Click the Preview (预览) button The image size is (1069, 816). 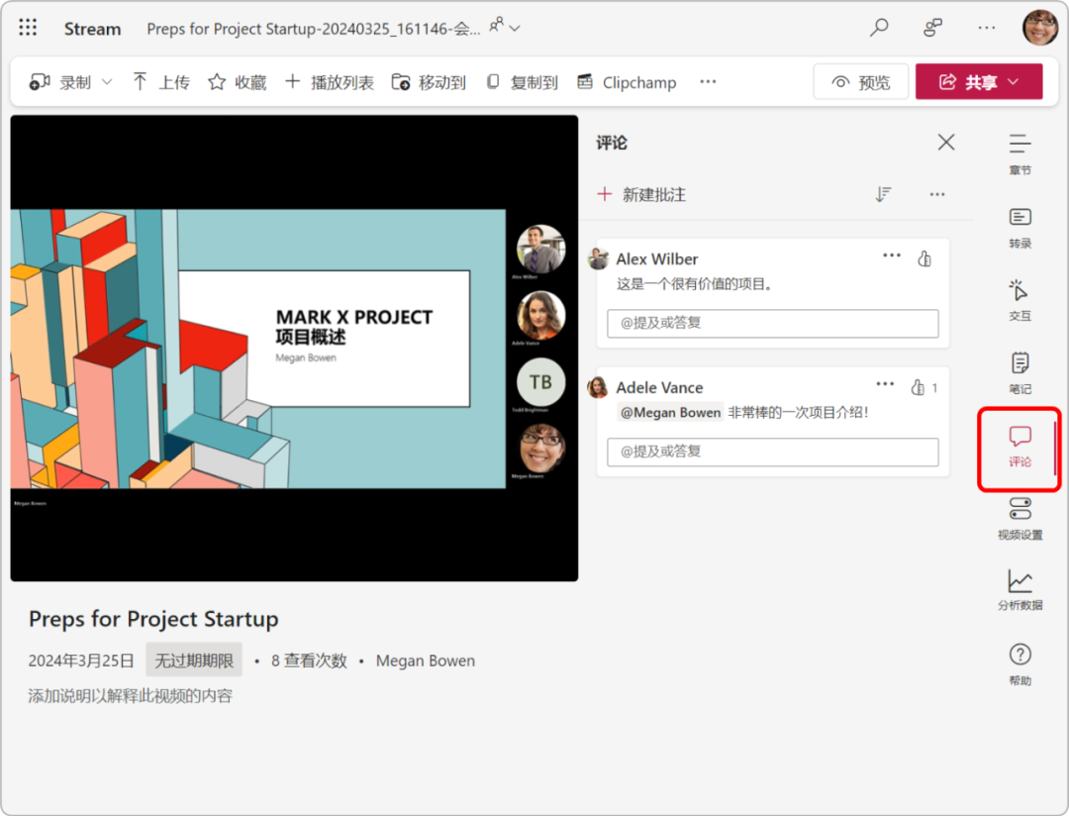860,82
